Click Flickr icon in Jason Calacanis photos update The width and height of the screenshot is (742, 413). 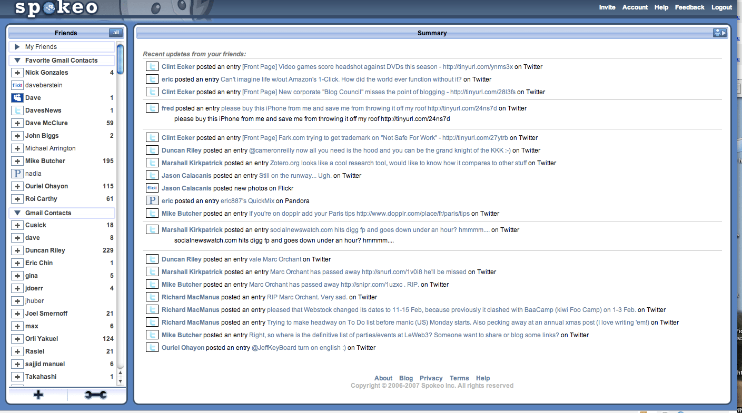(x=152, y=188)
